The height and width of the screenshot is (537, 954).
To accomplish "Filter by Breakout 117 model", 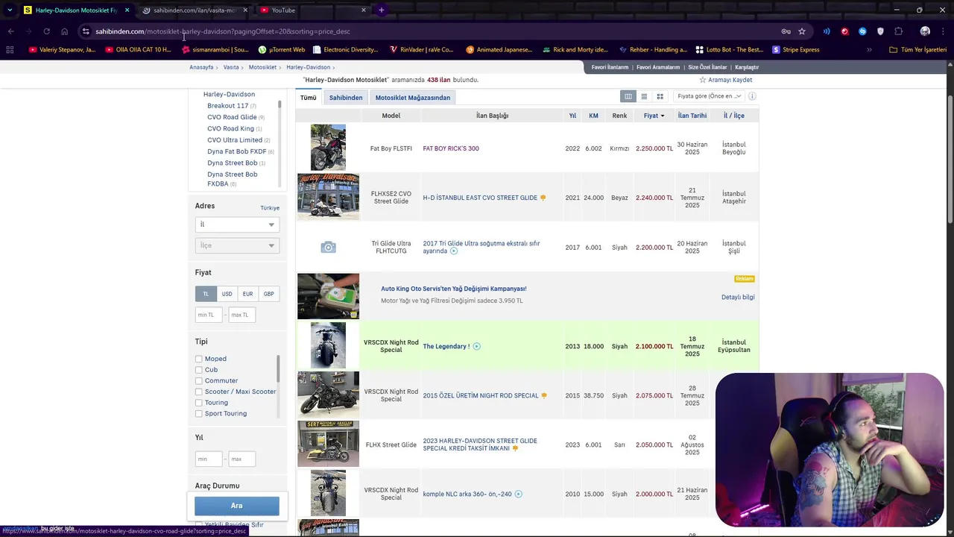I will pos(228,106).
